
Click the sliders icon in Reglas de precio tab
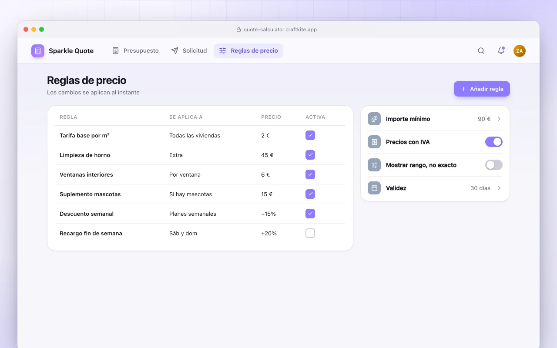click(x=222, y=51)
